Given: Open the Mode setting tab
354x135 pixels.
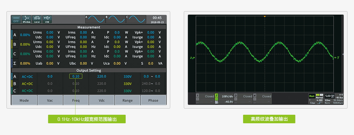Looking at the screenshot, I should click(x=24, y=100).
